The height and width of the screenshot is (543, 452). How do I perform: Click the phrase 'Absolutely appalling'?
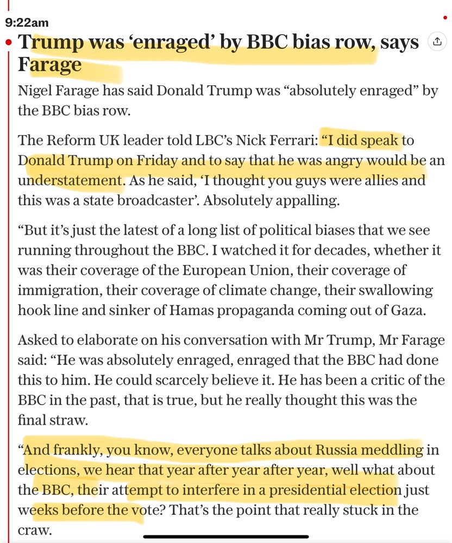[271, 200]
